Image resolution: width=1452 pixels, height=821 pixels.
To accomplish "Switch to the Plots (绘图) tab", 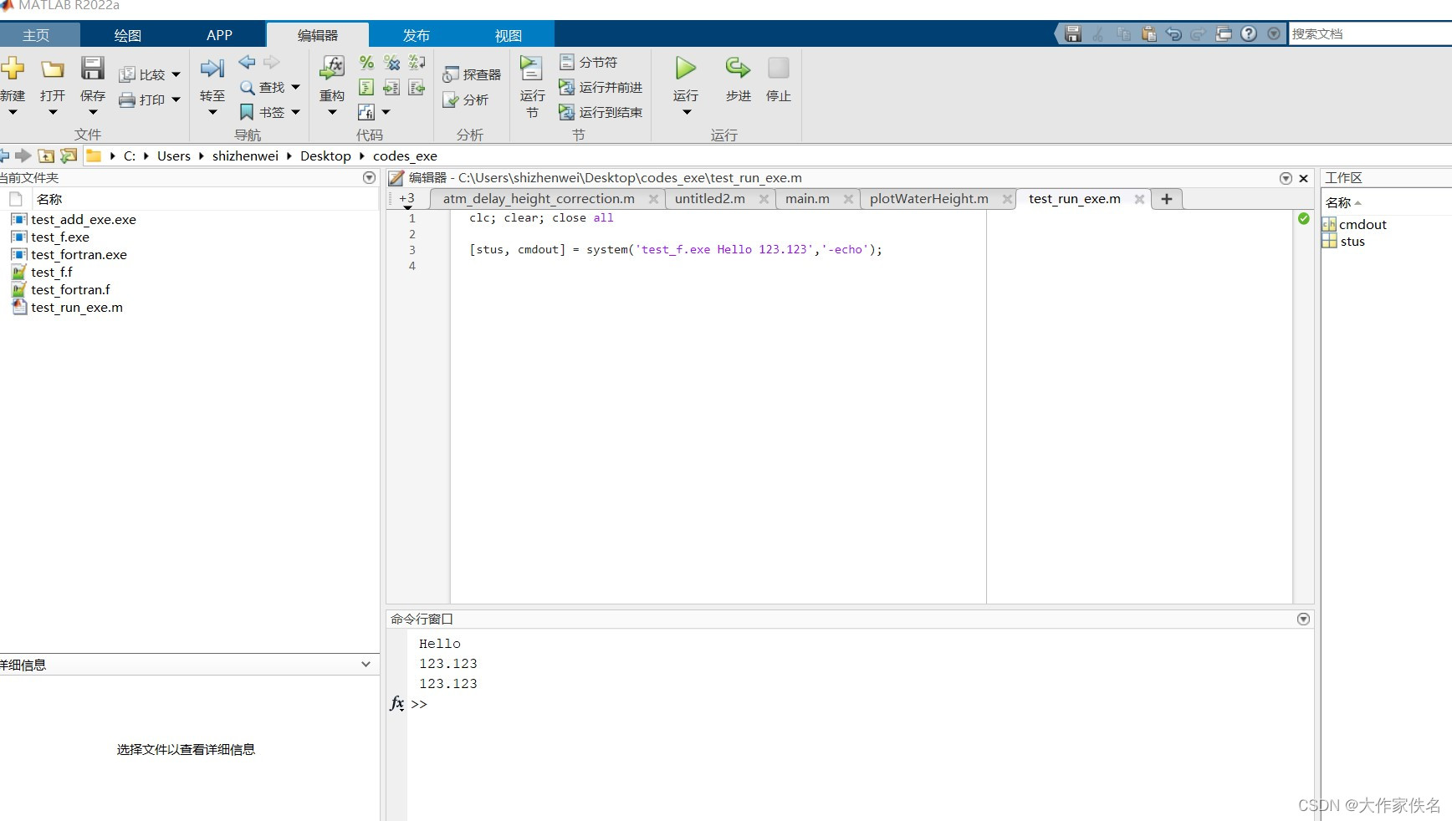I will tap(127, 35).
